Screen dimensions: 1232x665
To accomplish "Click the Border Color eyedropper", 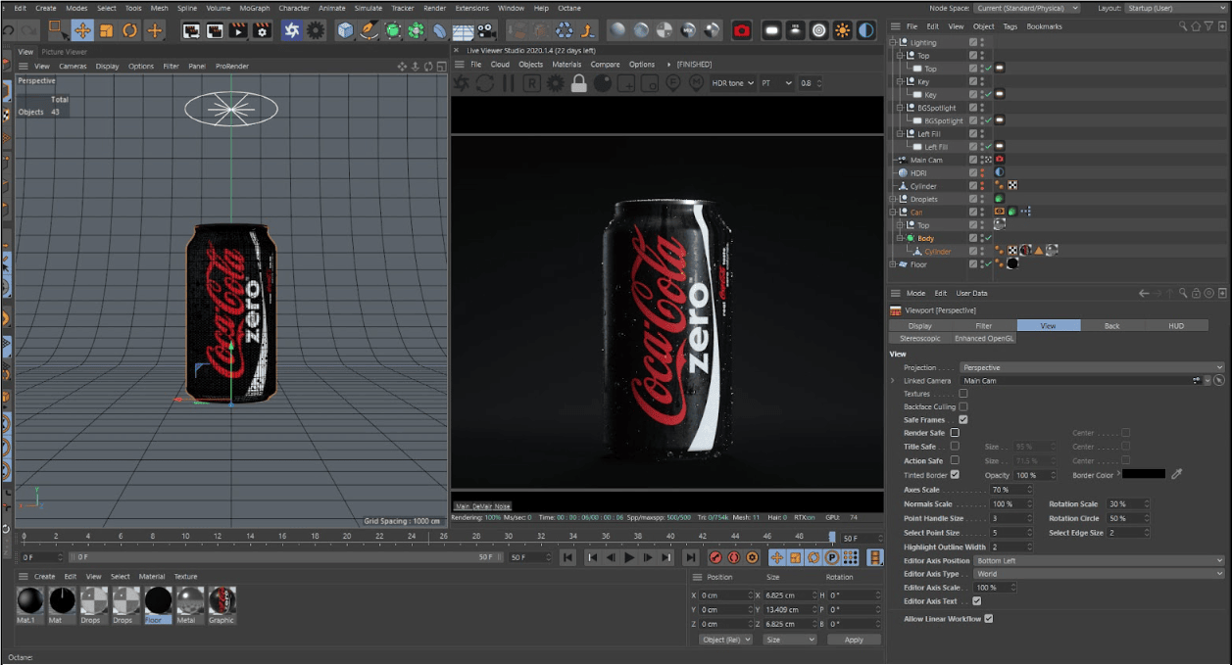I will pyautogui.click(x=1177, y=474).
